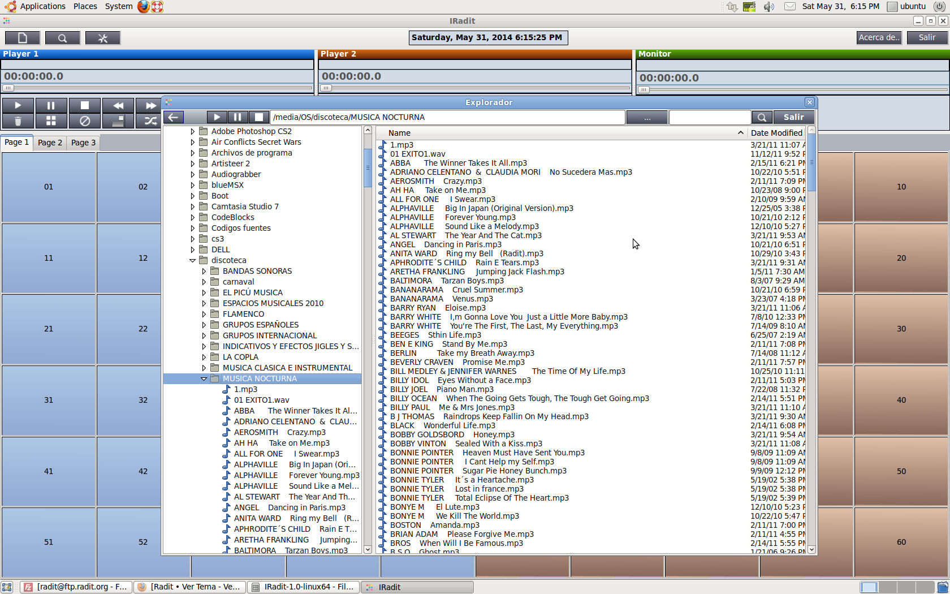Viewport: 950px width, 594px height.
Task: Toggle shuffle mode under Player 1
Action: (150, 121)
